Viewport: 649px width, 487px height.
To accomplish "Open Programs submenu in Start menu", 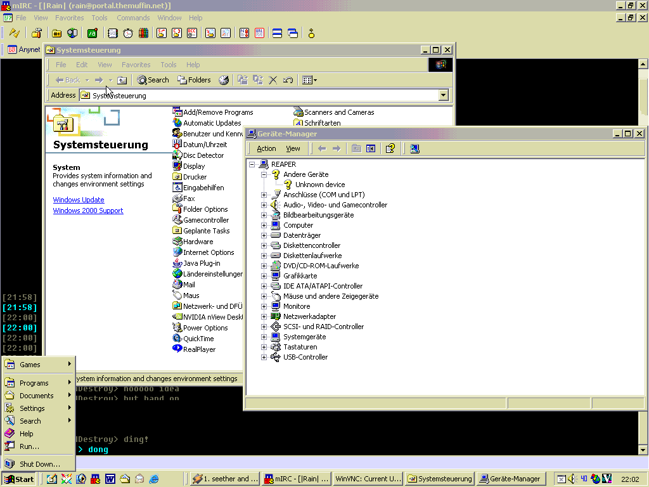I will point(39,383).
